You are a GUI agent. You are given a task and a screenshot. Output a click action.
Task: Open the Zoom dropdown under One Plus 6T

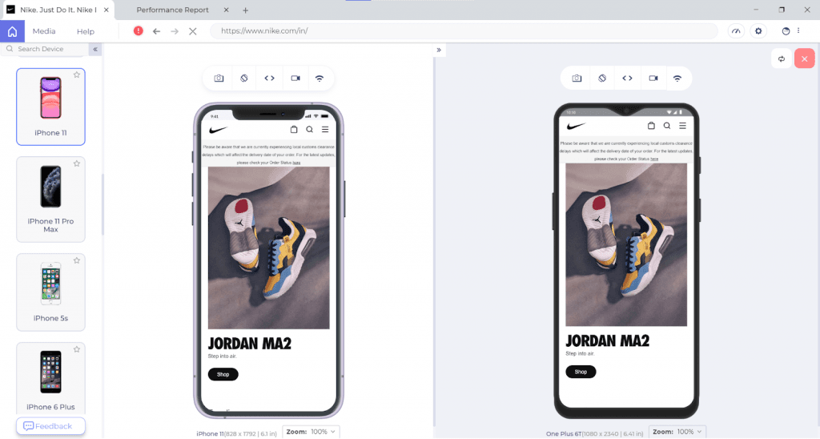click(677, 432)
